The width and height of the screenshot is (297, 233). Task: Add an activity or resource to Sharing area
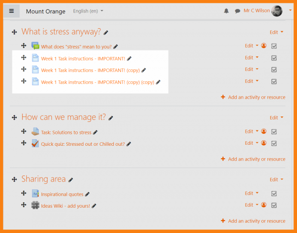[253, 221]
